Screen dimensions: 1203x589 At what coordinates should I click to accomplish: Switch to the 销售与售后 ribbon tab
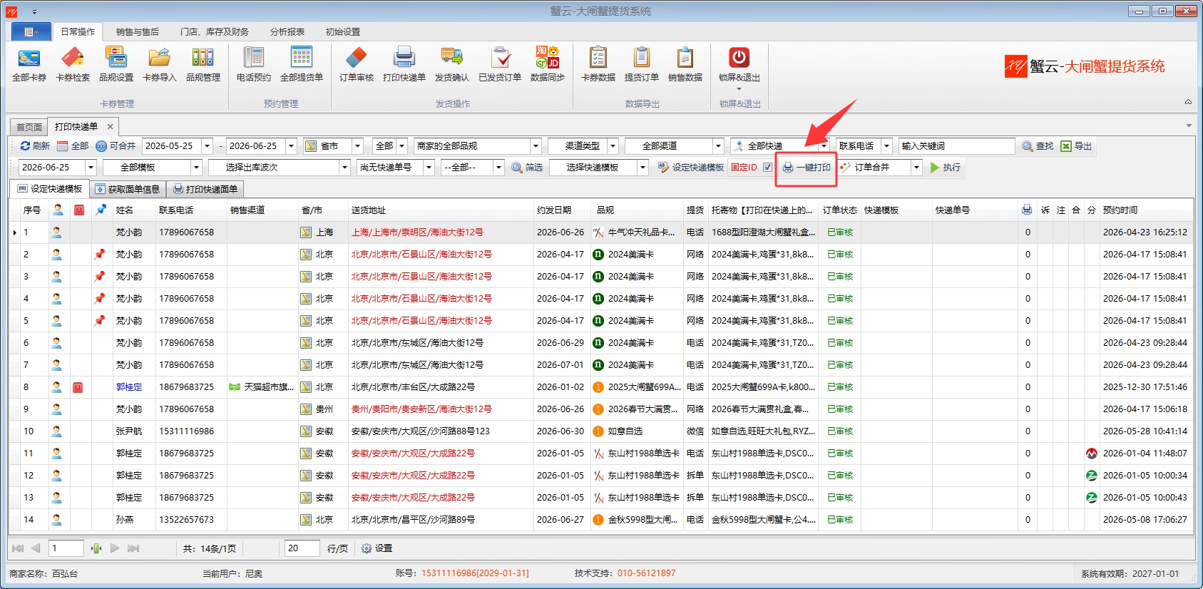pyautogui.click(x=138, y=32)
